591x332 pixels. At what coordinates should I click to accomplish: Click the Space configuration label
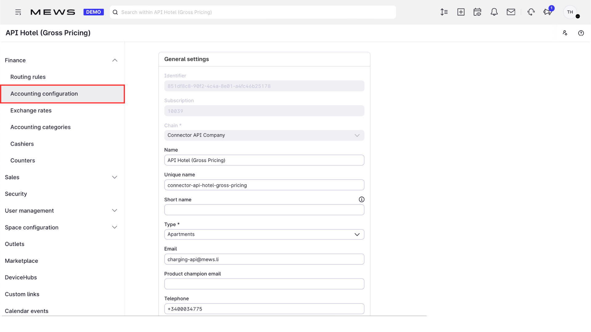click(32, 227)
